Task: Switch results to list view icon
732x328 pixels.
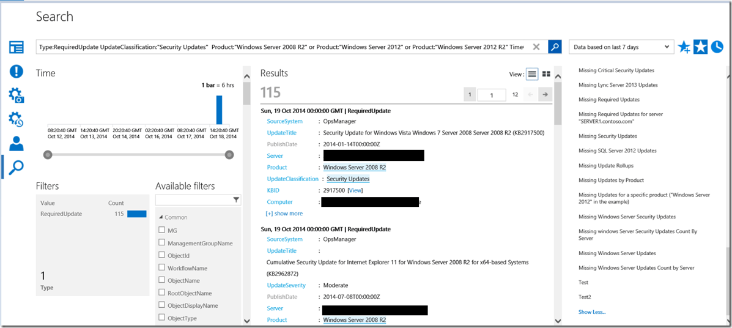Action: (x=532, y=74)
